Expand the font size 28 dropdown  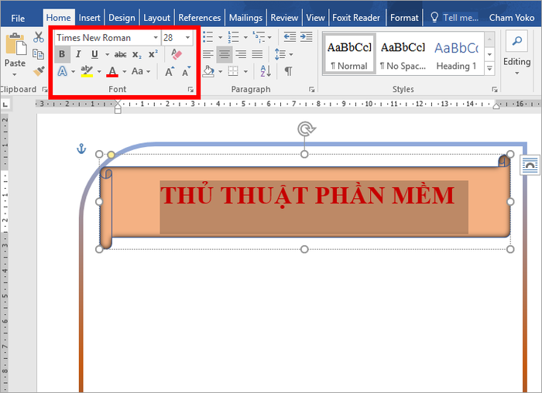coord(187,37)
